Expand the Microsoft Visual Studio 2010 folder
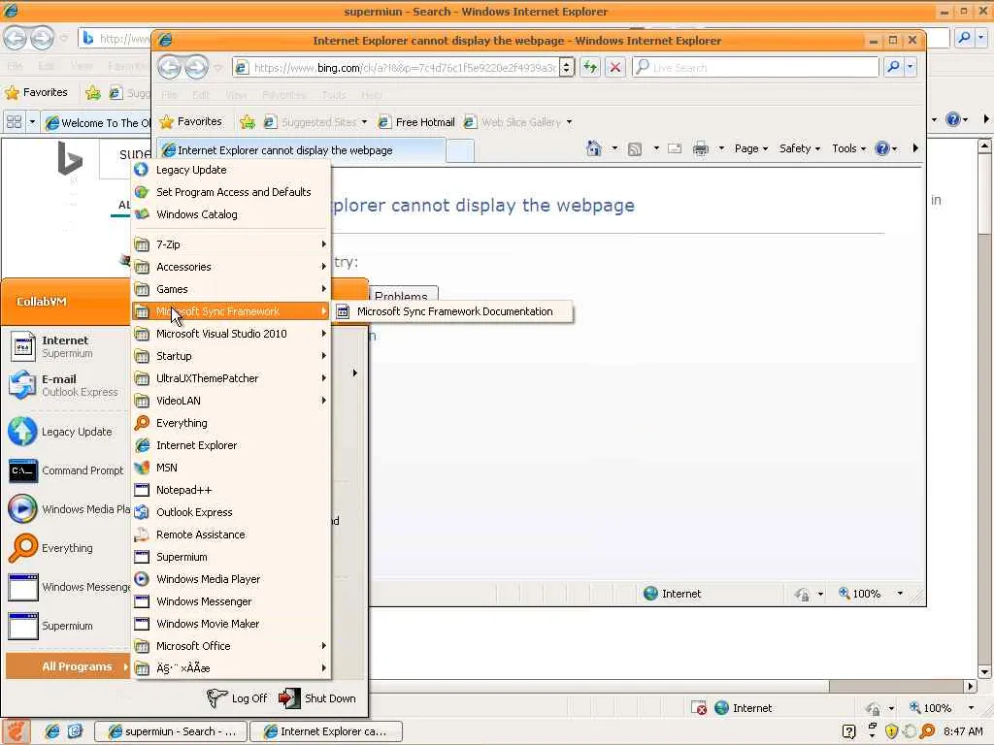The width and height of the screenshot is (994, 745). click(231, 334)
